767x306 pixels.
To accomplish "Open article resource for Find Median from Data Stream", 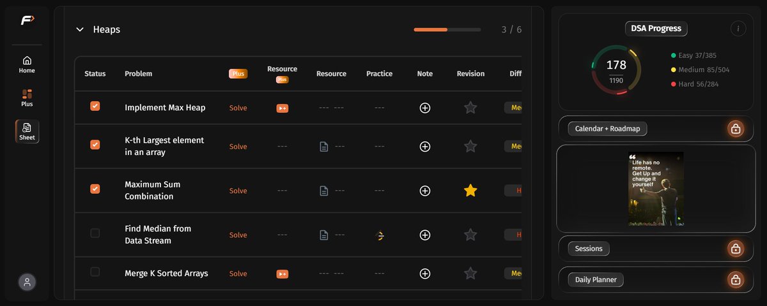I will [x=324, y=235].
